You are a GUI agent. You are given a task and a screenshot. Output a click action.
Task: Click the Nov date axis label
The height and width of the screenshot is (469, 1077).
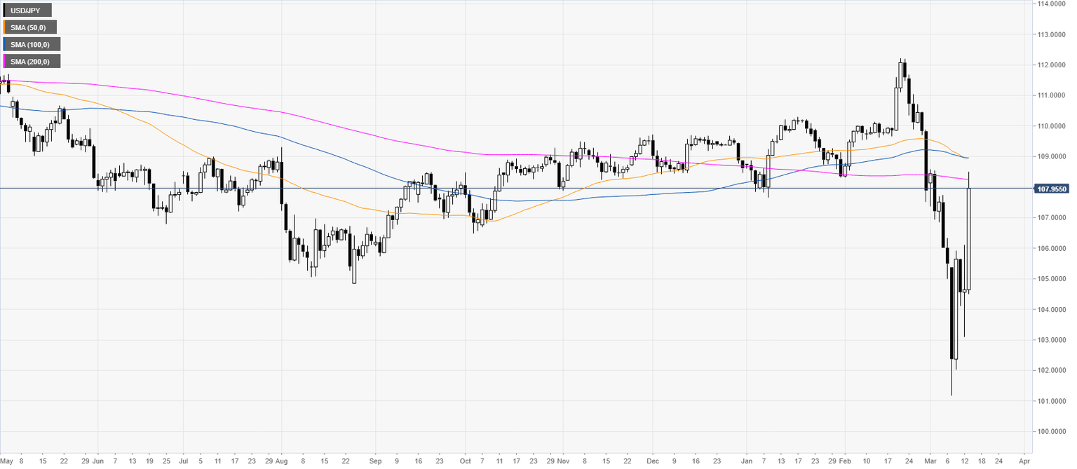click(x=562, y=462)
